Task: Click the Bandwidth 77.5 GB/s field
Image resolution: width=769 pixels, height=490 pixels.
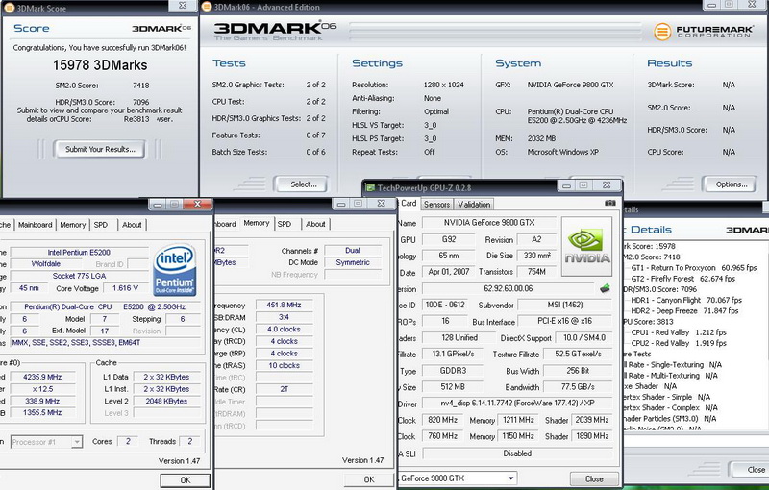Action: (578, 386)
